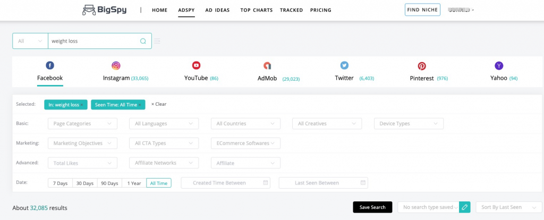Open the search options list icon
Viewport: 544px width, 220px height.
[x=157, y=41]
